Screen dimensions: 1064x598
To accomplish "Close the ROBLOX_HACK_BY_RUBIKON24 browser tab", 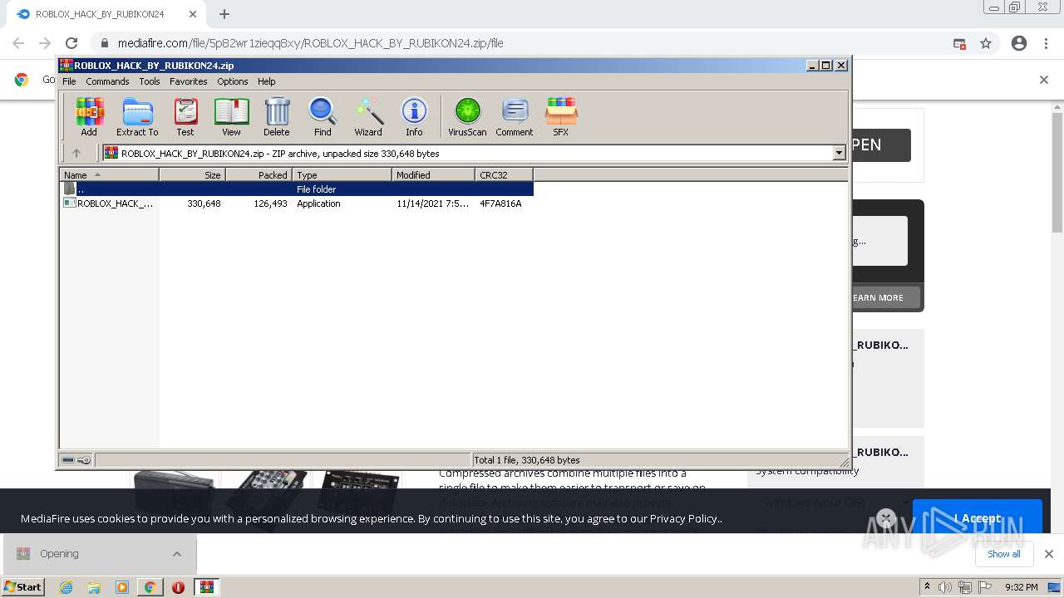I will [193, 14].
